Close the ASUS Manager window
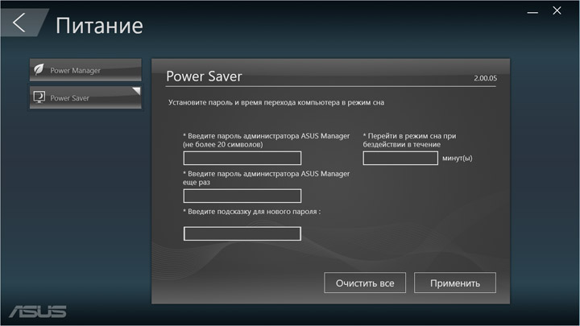Viewport: 580px width, 326px height. click(557, 10)
